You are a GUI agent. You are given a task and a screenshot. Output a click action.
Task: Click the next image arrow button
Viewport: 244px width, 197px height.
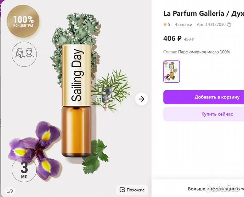point(142,99)
